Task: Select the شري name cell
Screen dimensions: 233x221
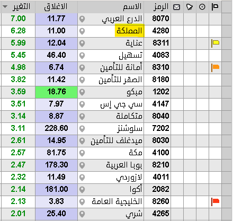Action: pyautogui.click(x=111, y=214)
